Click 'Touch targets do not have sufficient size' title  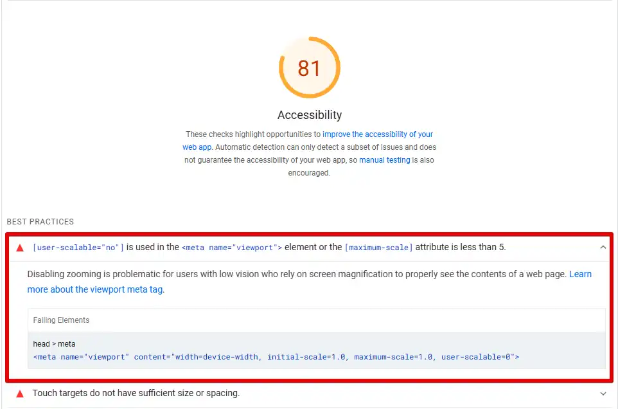(x=136, y=393)
